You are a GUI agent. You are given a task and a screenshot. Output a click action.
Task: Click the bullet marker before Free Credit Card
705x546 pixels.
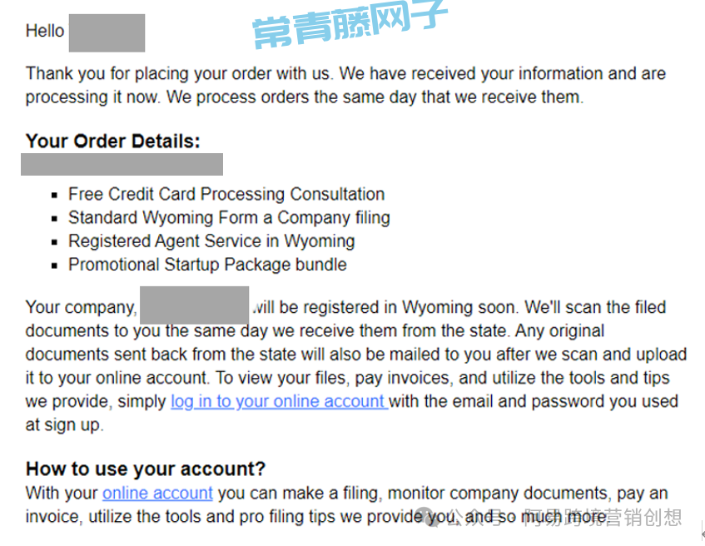55,195
